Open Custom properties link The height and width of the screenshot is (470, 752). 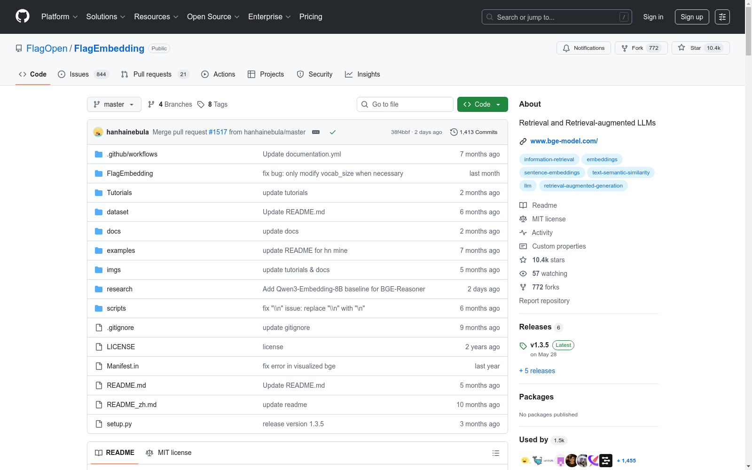(x=553, y=246)
